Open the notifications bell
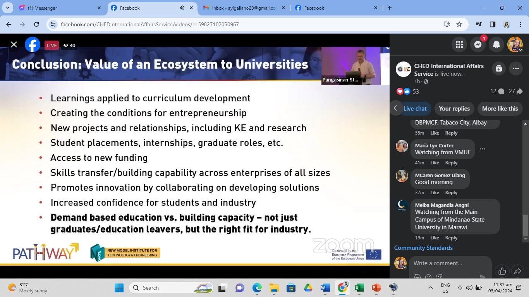529x297 pixels. pos(496,45)
